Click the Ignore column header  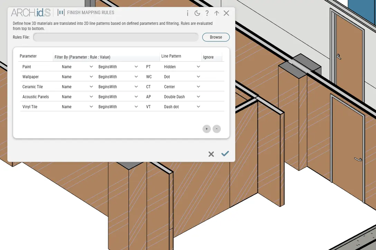208,57
